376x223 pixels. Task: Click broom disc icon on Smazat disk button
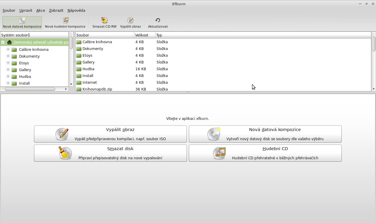tap(65, 153)
